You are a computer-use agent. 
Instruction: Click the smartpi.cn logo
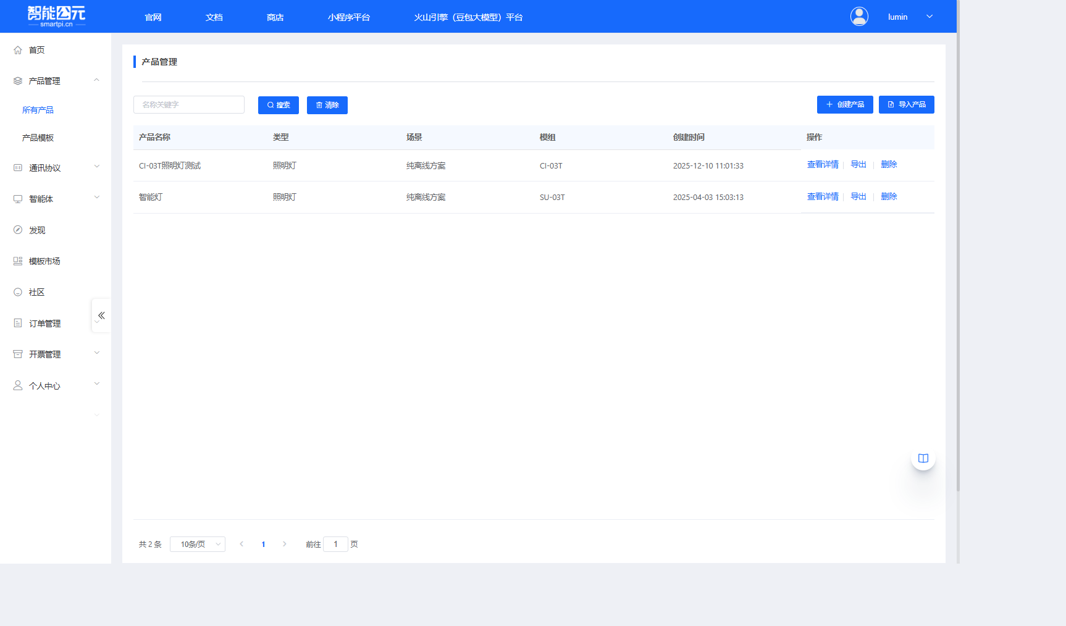pyautogui.click(x=56, y=16)
